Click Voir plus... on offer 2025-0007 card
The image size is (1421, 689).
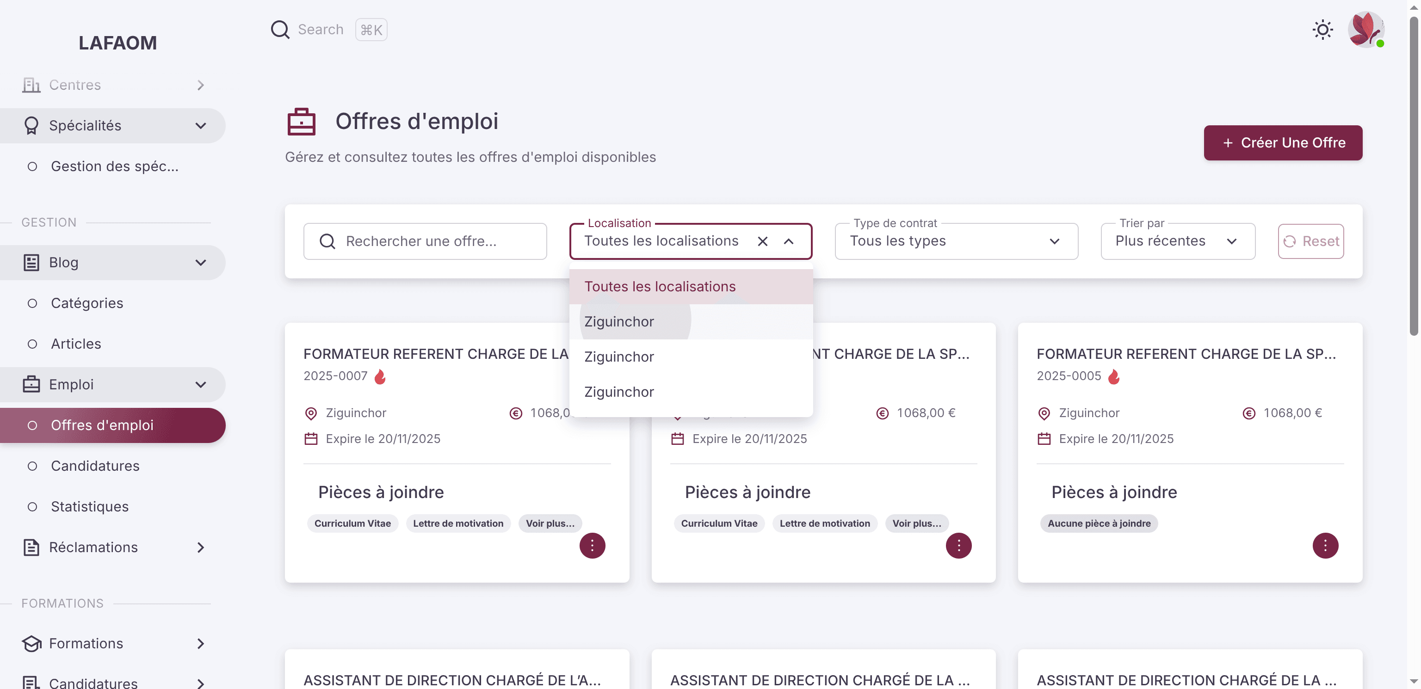pyautogui.click(x=550, y=523)
